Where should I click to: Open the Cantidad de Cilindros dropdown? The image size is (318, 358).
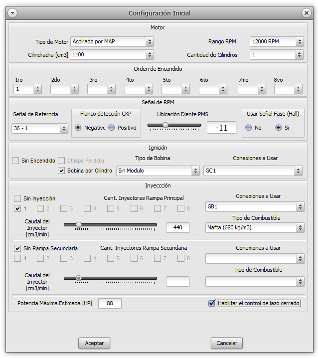click(x=277, y=54)
